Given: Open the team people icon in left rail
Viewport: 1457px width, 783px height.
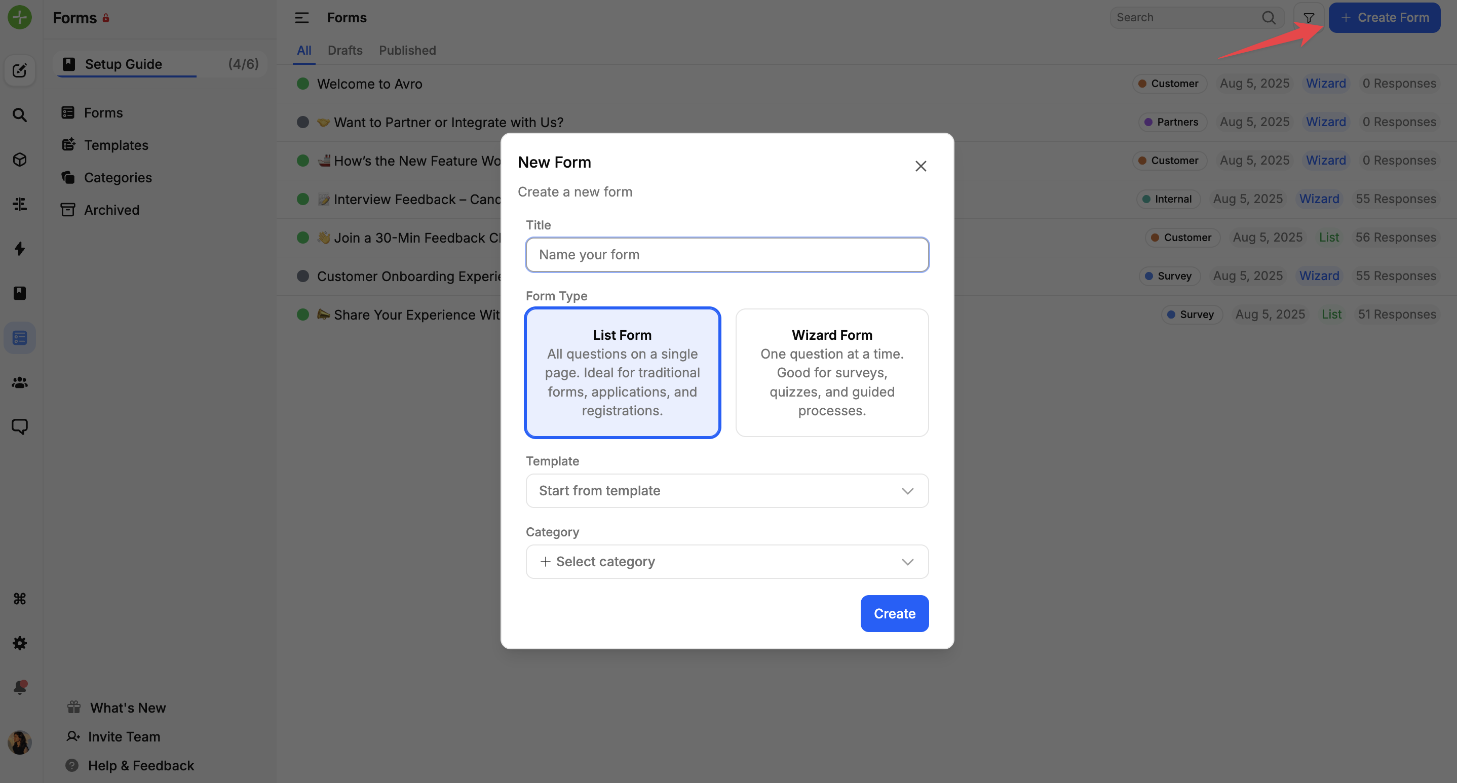Looking at the screenshot, I should click(x=20, y=383).
